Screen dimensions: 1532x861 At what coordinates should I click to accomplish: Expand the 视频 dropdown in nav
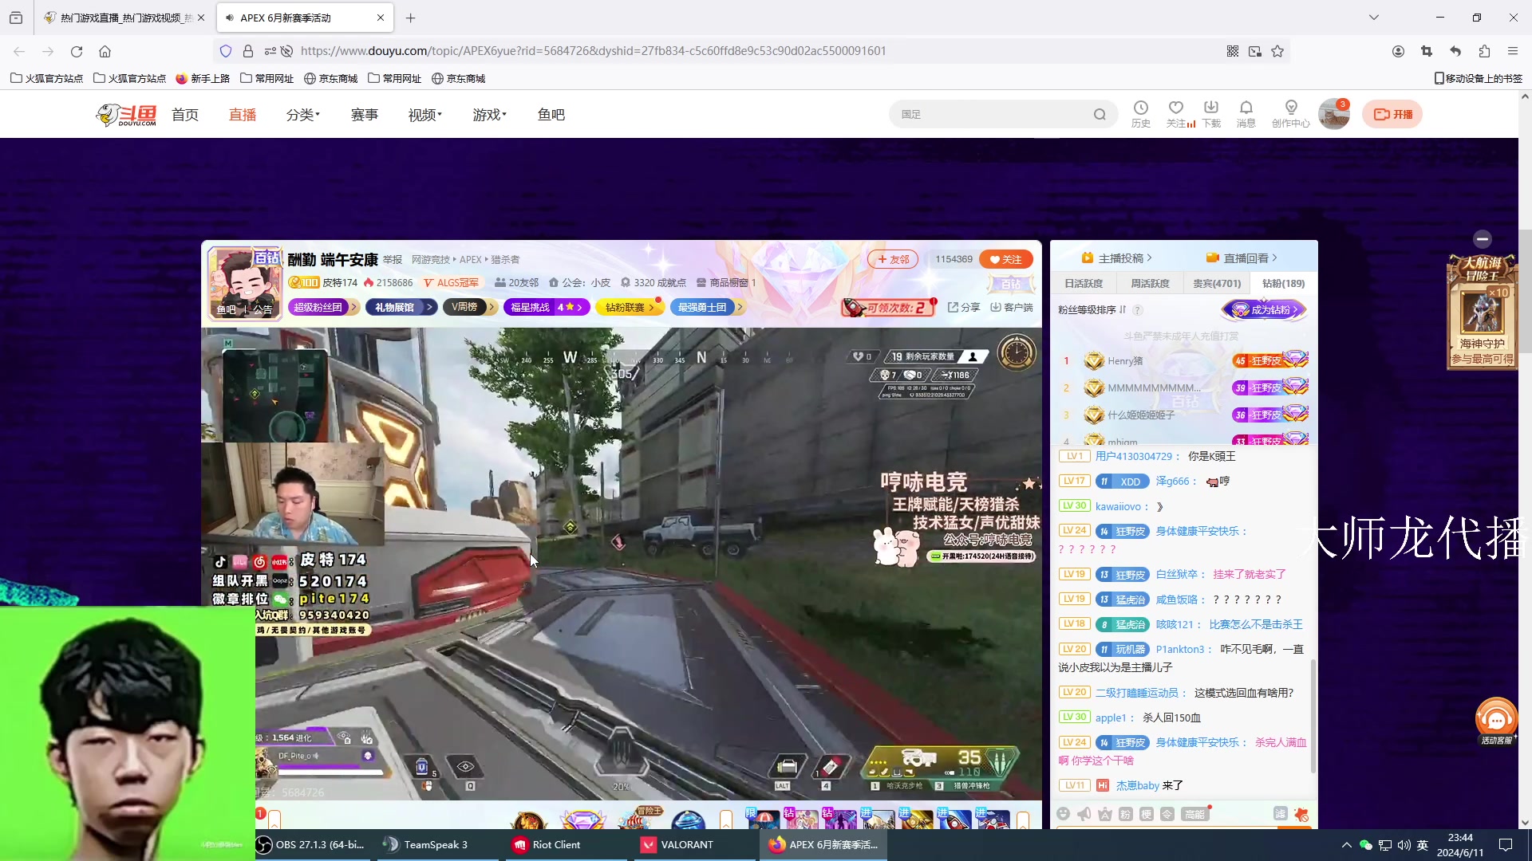(425, 115)
